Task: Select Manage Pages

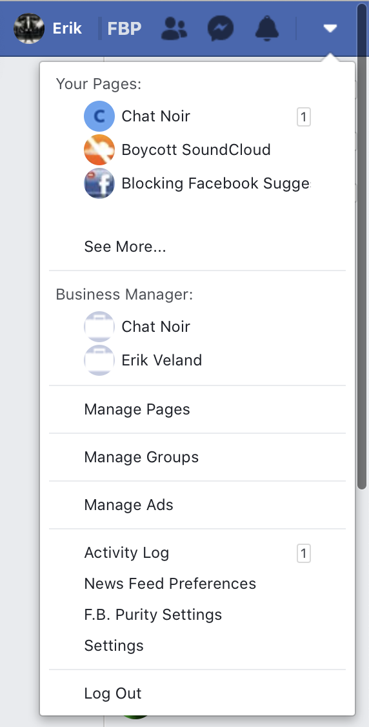Action: click(x=197, y=409)
